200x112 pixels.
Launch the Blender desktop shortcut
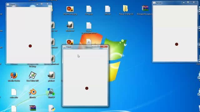click(x=32, y=92)
